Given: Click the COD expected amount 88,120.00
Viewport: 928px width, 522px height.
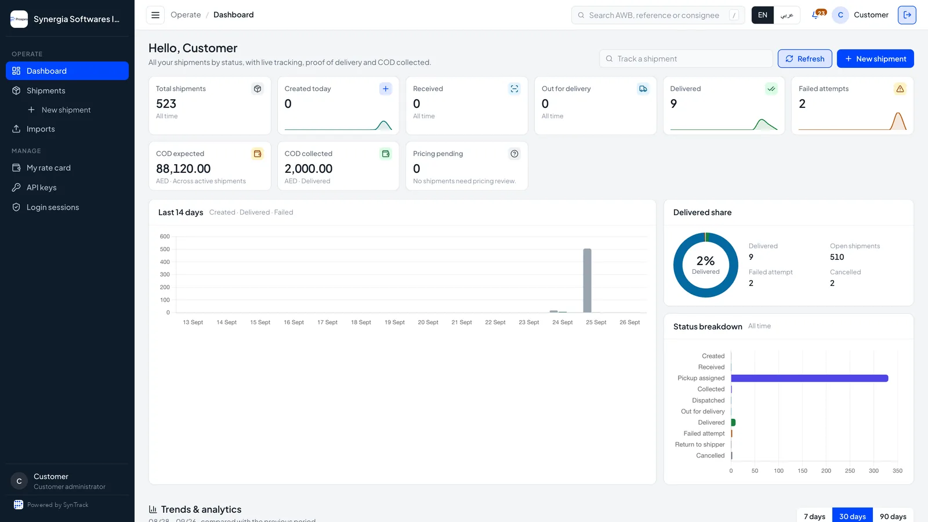Looking at the screenshot, I should (x=183, y=169).
